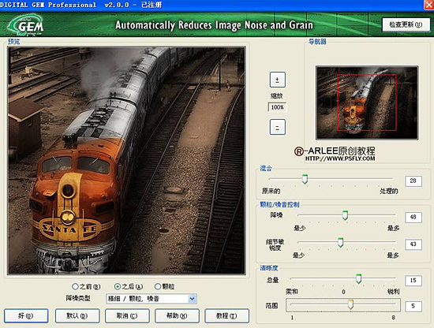The height and width of the screenshot is (328, 434).
Task: Click the 降噪 noise reduction slider handle
Action: tap(345, 215)
